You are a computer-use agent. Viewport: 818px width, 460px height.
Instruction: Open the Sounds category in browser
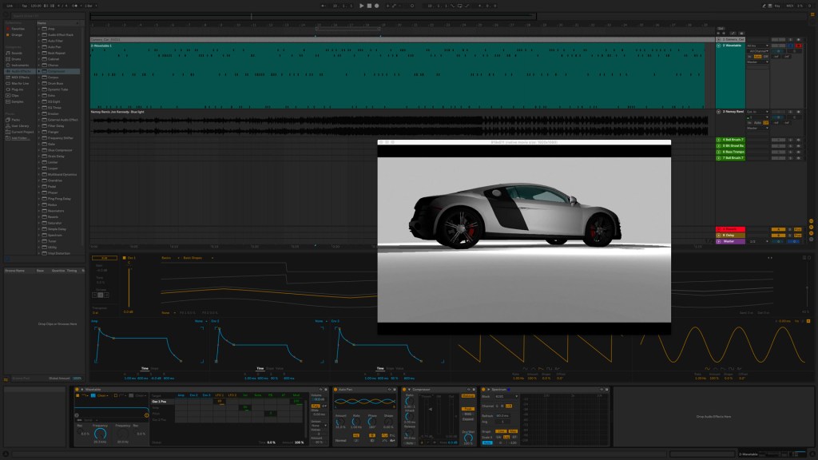pos(17,53)
